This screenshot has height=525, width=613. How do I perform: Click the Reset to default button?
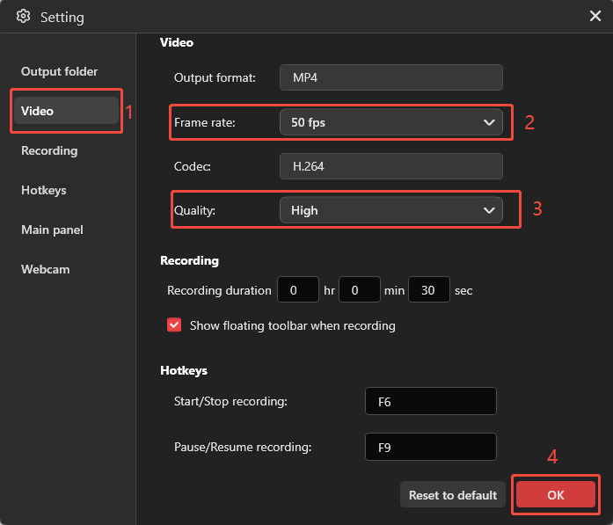click(x=453, y=495)
